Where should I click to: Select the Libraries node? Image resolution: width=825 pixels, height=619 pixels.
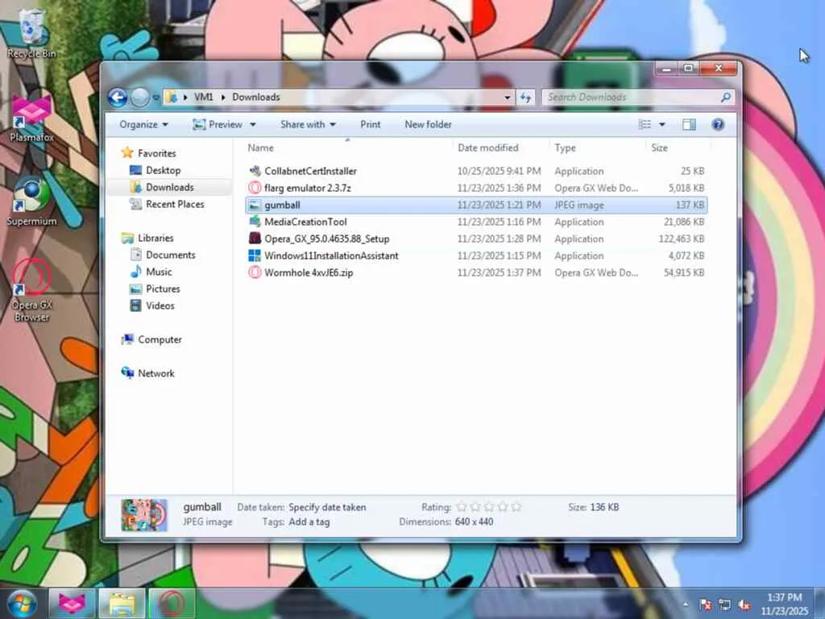[155, 238]
